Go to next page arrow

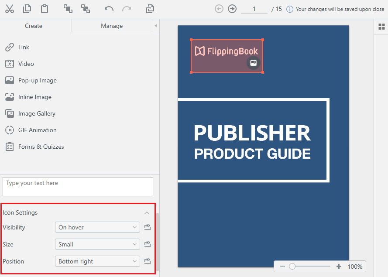pos(232,9)
